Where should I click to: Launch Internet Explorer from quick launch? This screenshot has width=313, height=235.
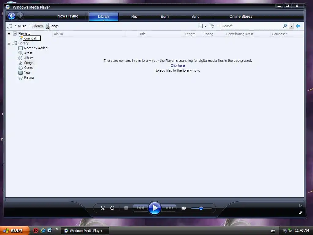coord(43,230)
